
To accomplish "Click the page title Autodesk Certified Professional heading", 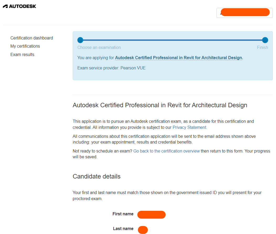I will (x=160, y=105).
